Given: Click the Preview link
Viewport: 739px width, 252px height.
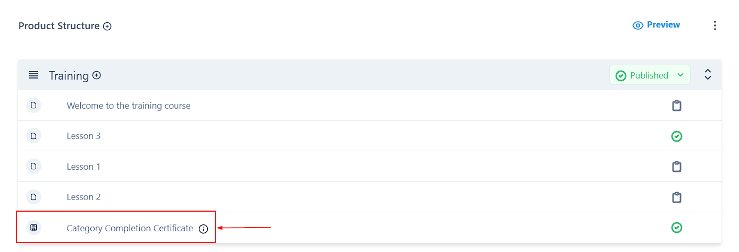Looking at the screenshot, I should (657, 25).
